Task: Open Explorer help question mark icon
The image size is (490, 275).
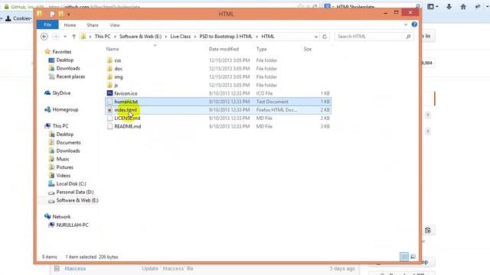Action: pos(414,24)
